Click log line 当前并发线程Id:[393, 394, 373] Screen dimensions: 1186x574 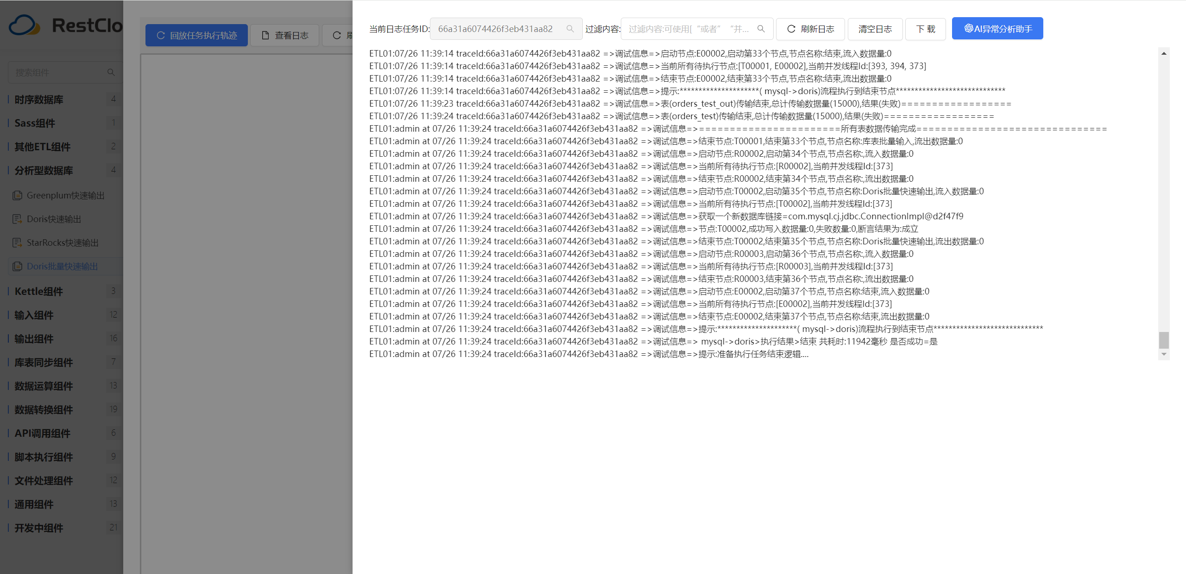(648, 66)
